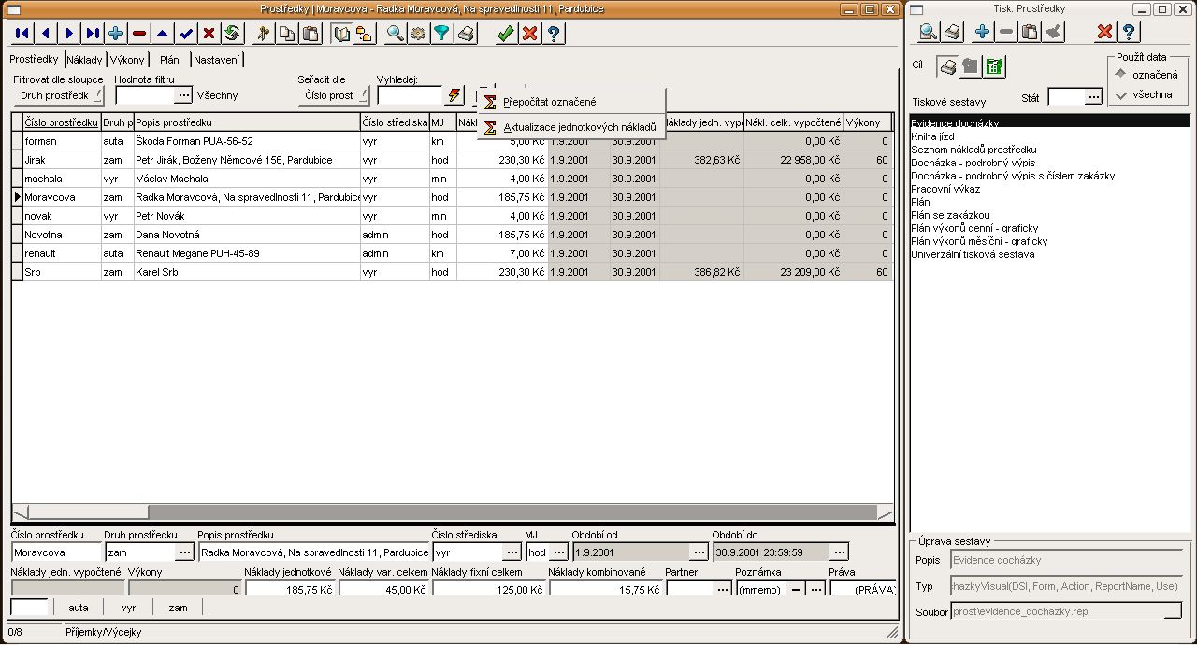Click the blue plus add record icon
The image size is (1197, 645).
pyautogui.click(x=116, y=34)
